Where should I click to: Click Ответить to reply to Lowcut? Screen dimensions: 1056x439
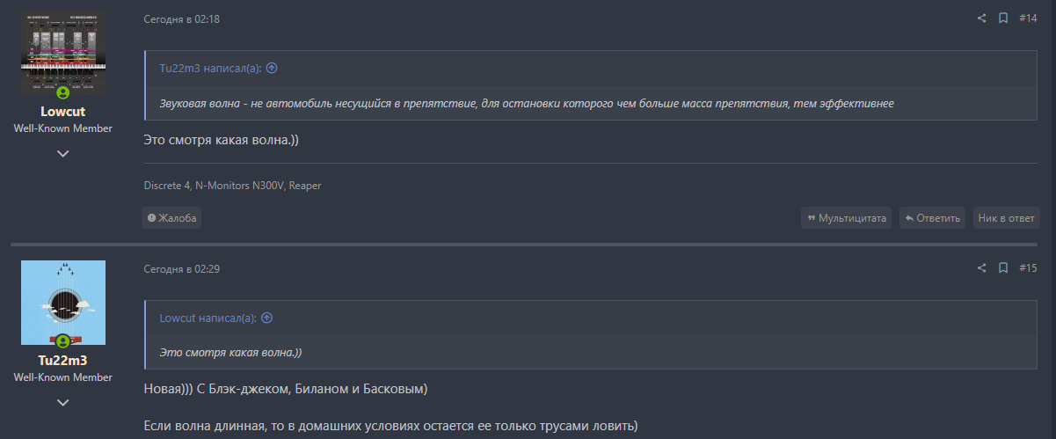tap(932, 217)
